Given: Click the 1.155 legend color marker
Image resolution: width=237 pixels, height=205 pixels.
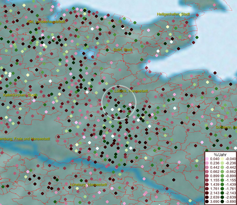Looking at the screenshot, I should coord(207,180).
